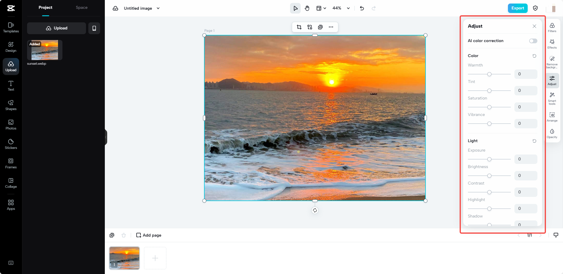563x274 pixels.
Task: Open the Effects panel
Action: tap(552, 44)
